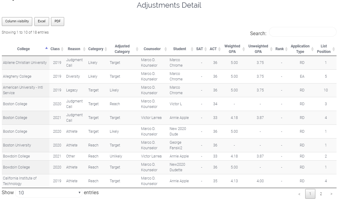
Task: Open the Show entries count dropdown
Action: pyautogui.click(x=49, y=192)
